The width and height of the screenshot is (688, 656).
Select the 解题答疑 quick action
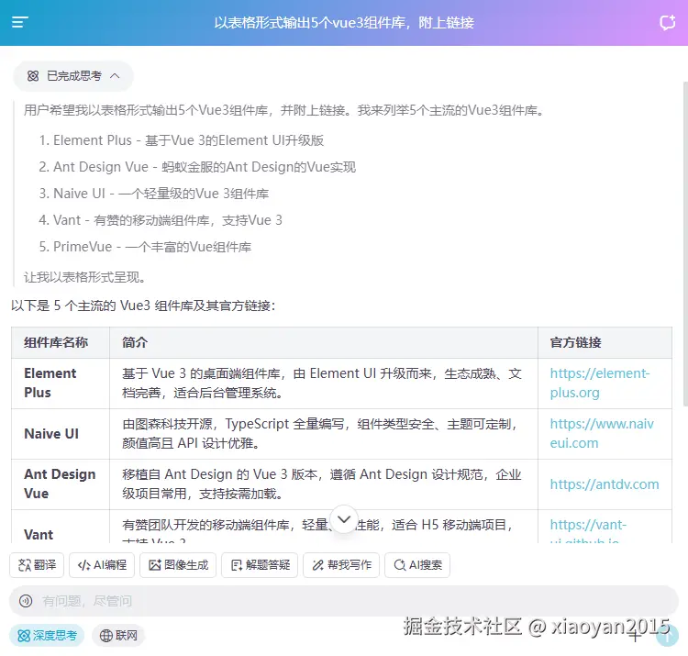(260, 565)
